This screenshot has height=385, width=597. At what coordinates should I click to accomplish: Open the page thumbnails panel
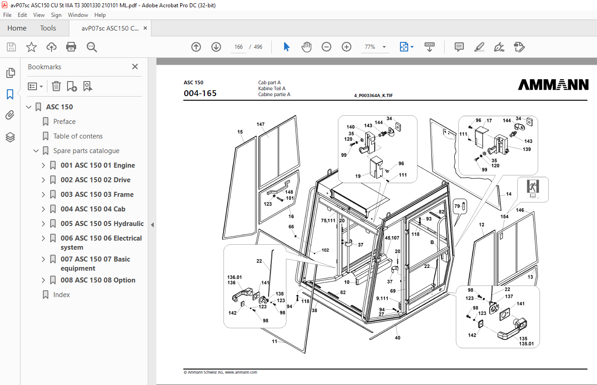tap(10, 72)
